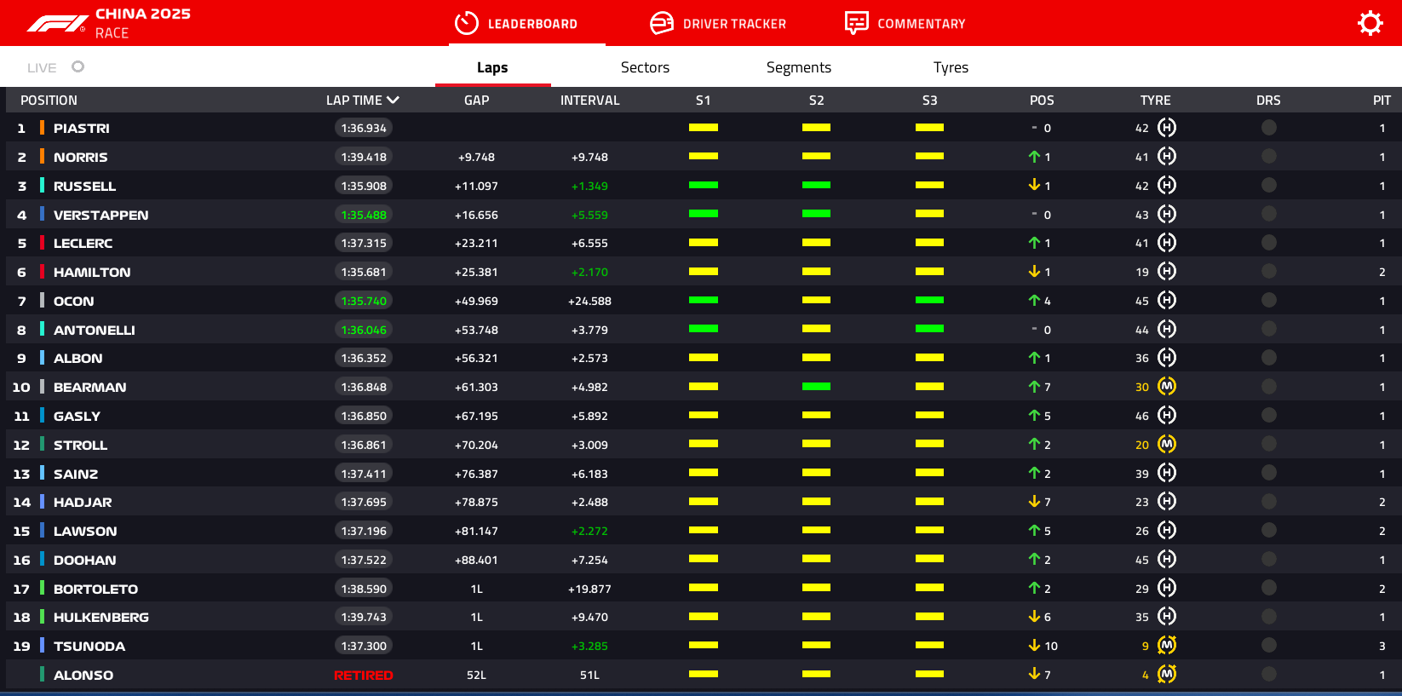Click Ocon's green S3 sector bar
The width and height of the screenshot is (1402, 696).
929,300
